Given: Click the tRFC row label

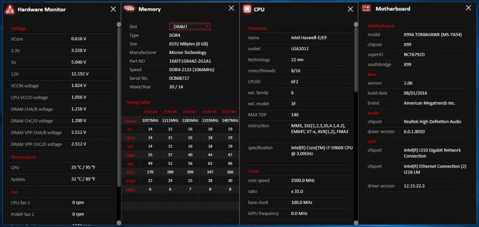Looking at the screenshot, I should coord(130,173).
